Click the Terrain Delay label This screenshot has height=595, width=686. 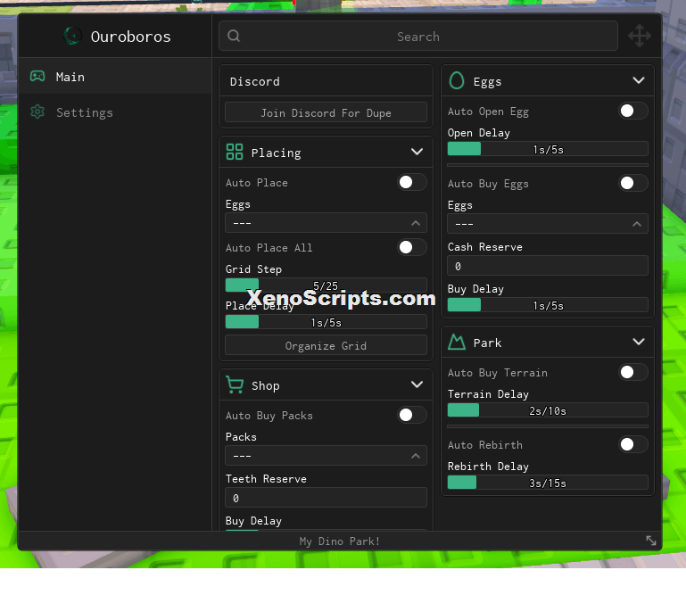488,394
